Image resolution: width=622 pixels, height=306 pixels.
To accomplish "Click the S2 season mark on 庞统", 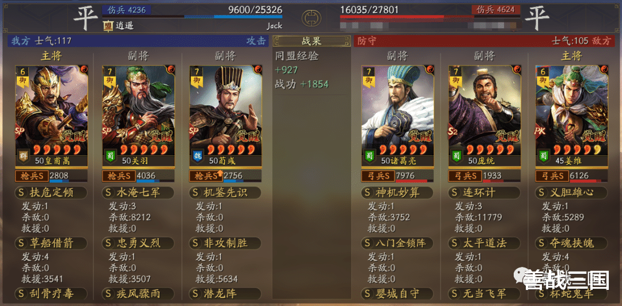I will [x=454, y=131].
